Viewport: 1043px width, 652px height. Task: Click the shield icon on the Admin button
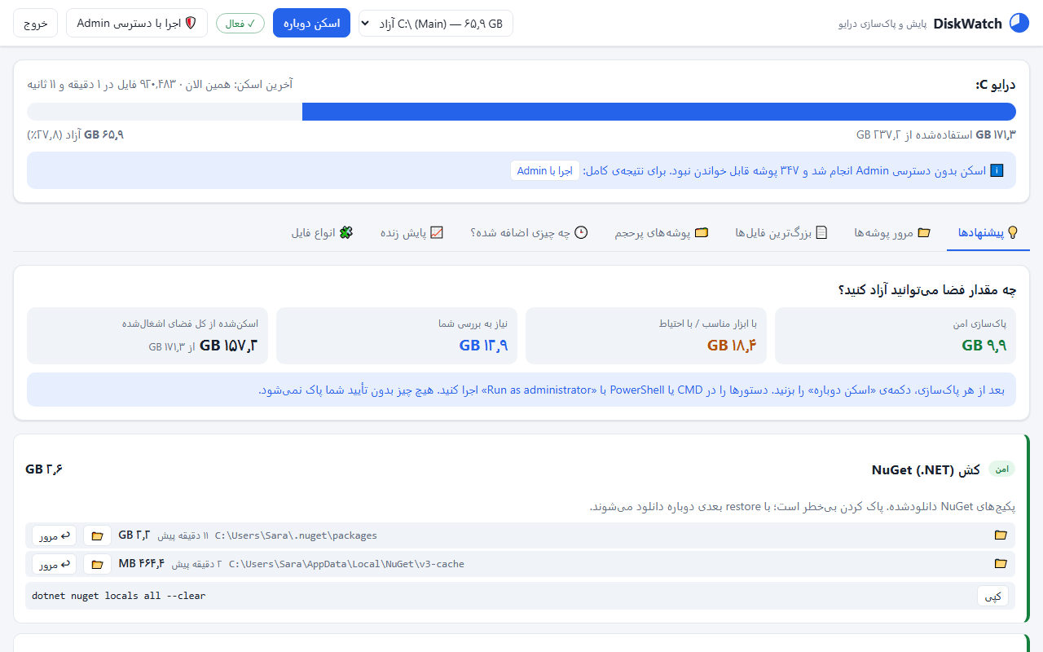191,23
